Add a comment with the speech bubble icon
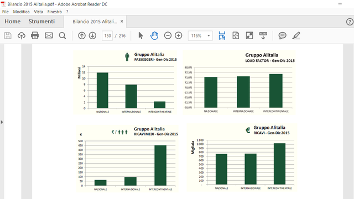The width and height of the screenshot is (354, 199). (282, 35)
